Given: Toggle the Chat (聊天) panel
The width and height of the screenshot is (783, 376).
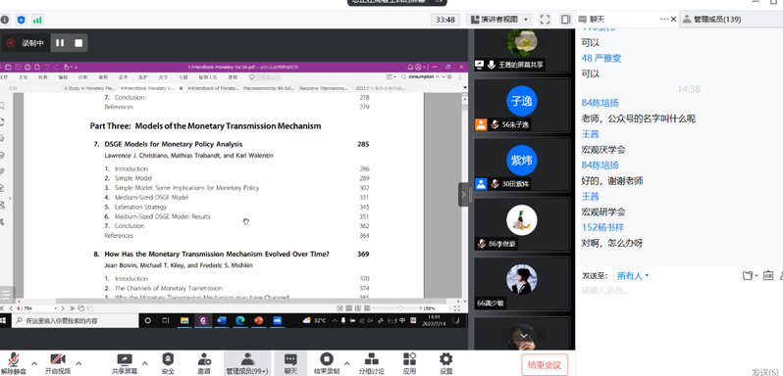Looking at the screenshot, I should tap(290, 363).
